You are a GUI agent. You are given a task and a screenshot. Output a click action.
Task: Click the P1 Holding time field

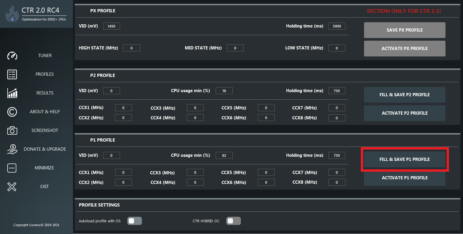point(337,156)
